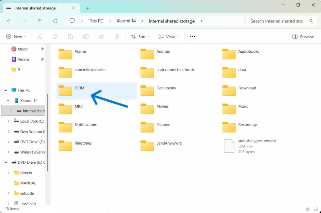This screenshot has width=321, height=213.
Task: Open the DCIM folder
Action: pos(97,91)
